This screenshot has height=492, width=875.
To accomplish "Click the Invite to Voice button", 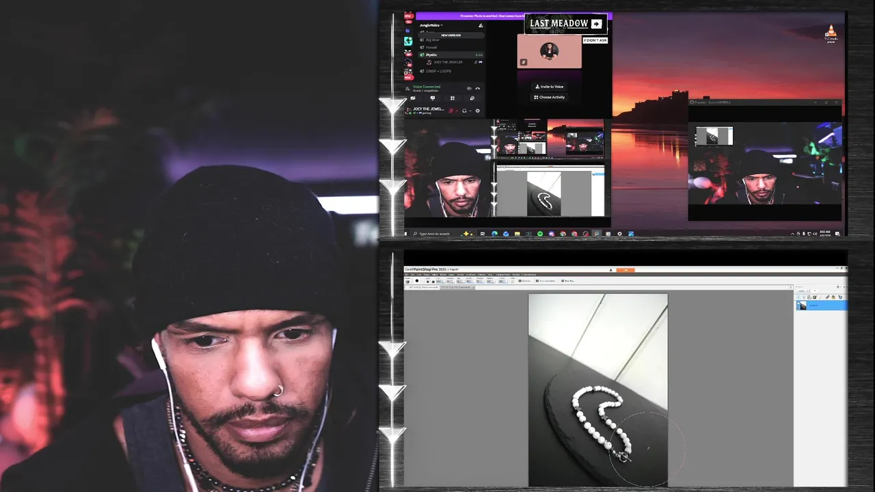I will (550, 87).
